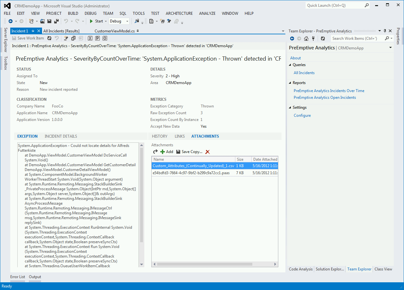The height and width of the screenshot is (290, 404).
Task: Click the attachments list horizontal scrollbar
Action: click(215, 264)
